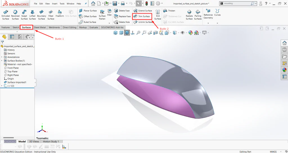The width and height of the screenshot is (288, 153).
Task: Select Front Plane in the tree
Action: pos(11,68)
